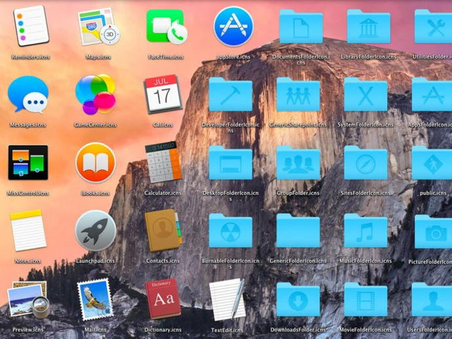Click the Contacts.icns address book icon

click(163, 230)
